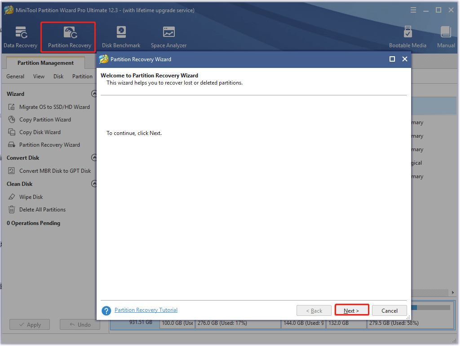Open the Data Recovery tool
The height and width of the screenshot is (346, 461).
pyautogui.click(x=21, y=37)
